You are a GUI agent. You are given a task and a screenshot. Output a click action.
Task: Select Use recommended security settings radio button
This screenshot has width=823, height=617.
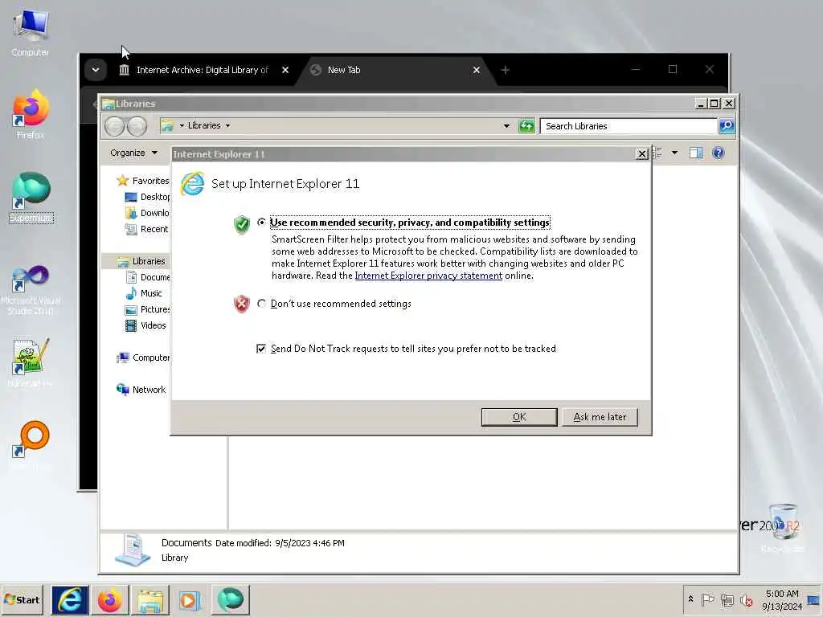coord(261,223)
